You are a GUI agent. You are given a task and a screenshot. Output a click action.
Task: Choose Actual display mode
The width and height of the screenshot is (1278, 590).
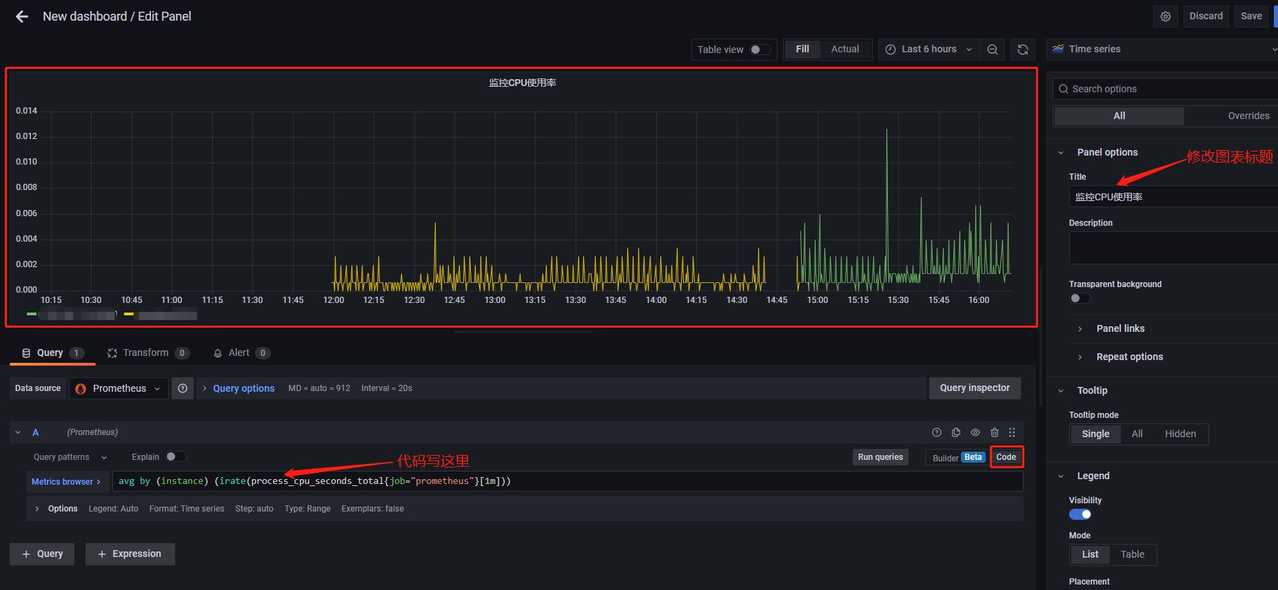pyautogui.click(x=845, y=50)
